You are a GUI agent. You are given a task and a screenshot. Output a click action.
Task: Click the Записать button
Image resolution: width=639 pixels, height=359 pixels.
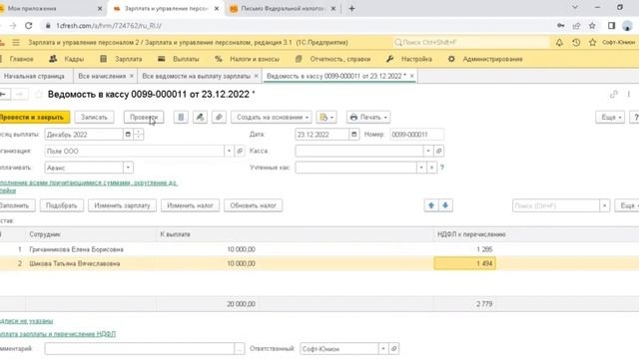tap(94, 118)
